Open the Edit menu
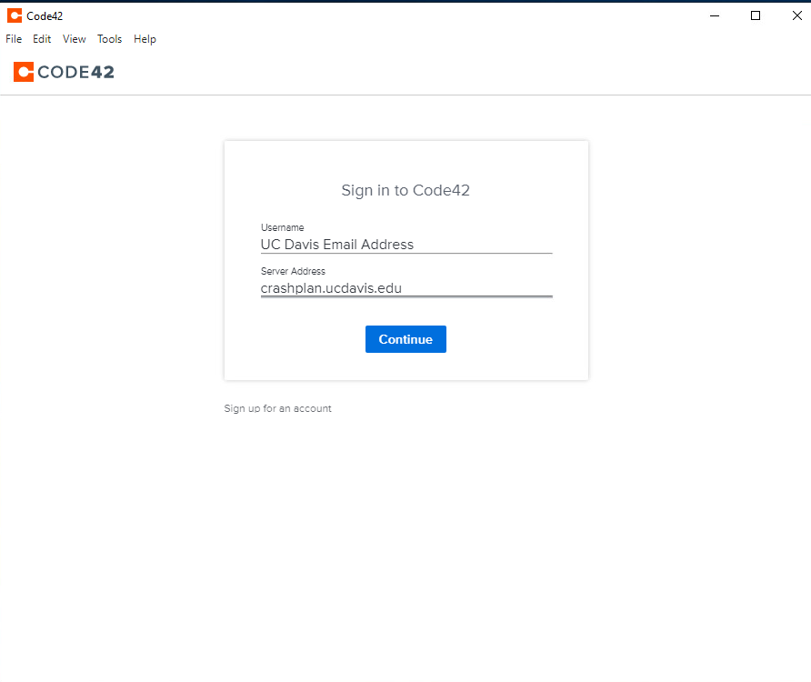The width and height of the screenshot is (811, 682). pyautogui.click(x=42, y=39)
